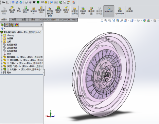
Task: Switch to the 草图 (Sketch) tab
Action: point(24,20)
